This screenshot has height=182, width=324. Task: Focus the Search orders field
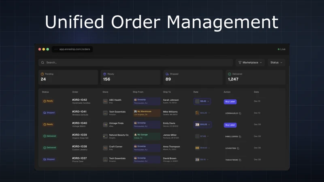[x=136, y=63]
